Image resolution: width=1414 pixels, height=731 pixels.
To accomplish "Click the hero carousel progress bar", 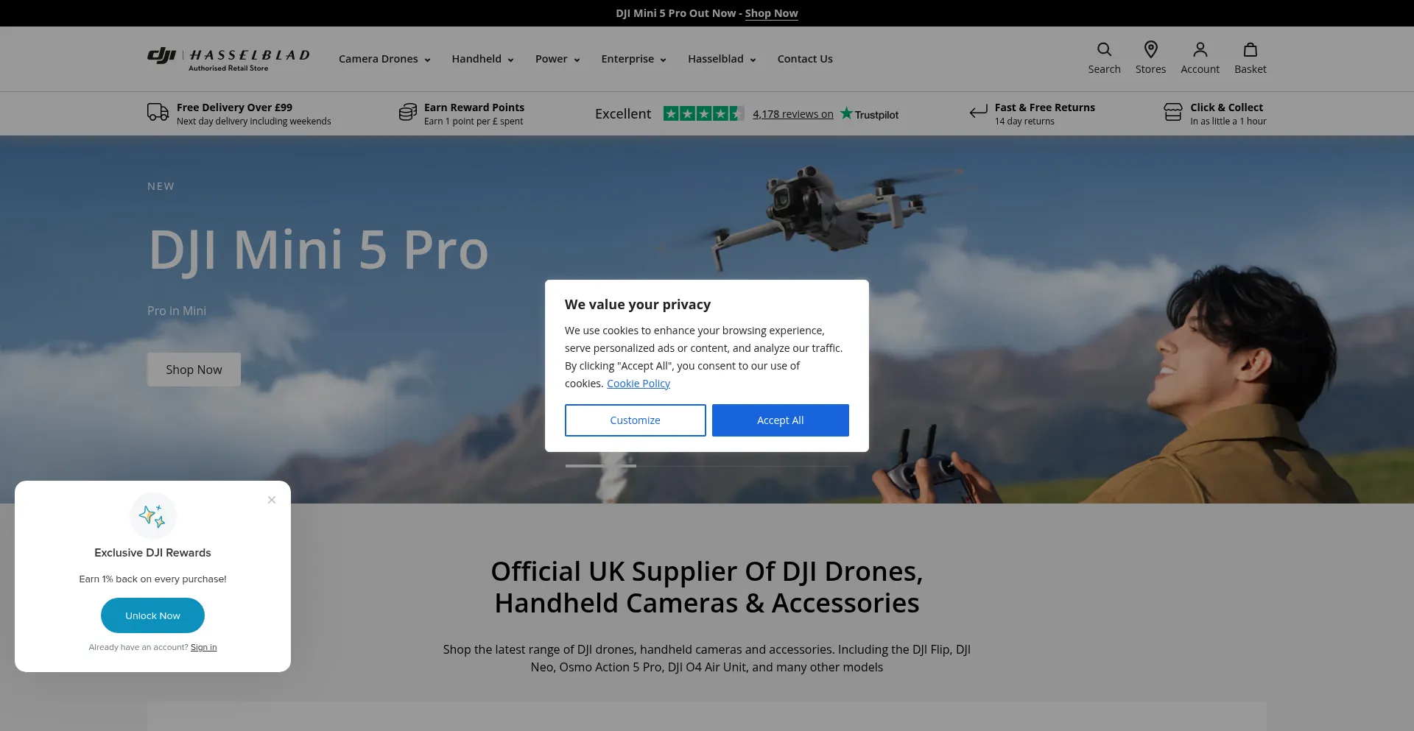I will pyautogui.click(x=707, y=466).
